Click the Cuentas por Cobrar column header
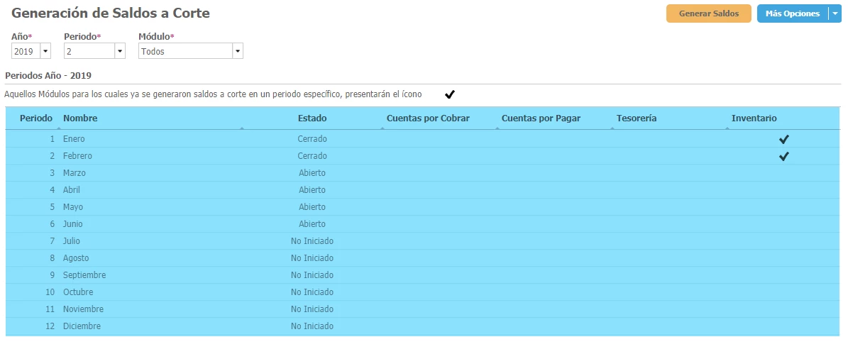The width and height of the screenshot is (848, 349). (x=428, y=118)
